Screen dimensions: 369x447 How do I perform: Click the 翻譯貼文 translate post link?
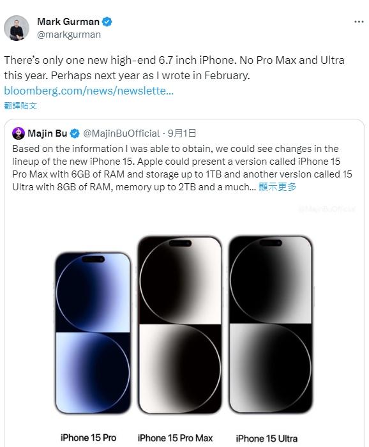pyautogui.click(x=20, y=106)
